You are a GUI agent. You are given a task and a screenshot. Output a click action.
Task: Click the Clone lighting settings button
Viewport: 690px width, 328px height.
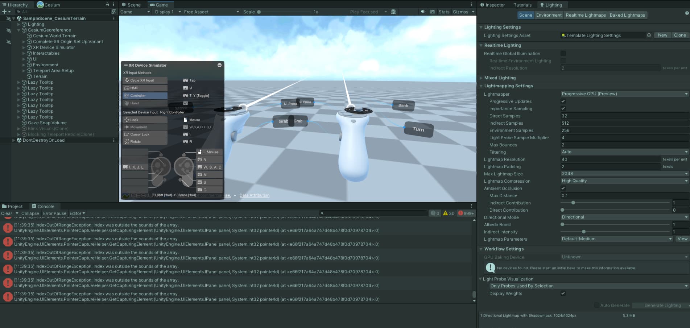[x=680, y=35]
